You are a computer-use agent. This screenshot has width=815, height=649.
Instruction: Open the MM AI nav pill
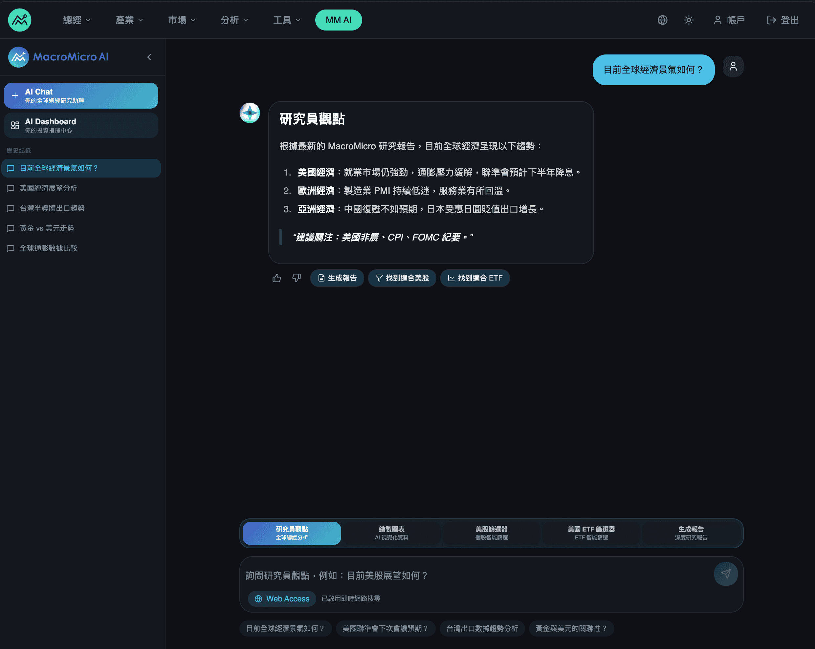(338, 20)
